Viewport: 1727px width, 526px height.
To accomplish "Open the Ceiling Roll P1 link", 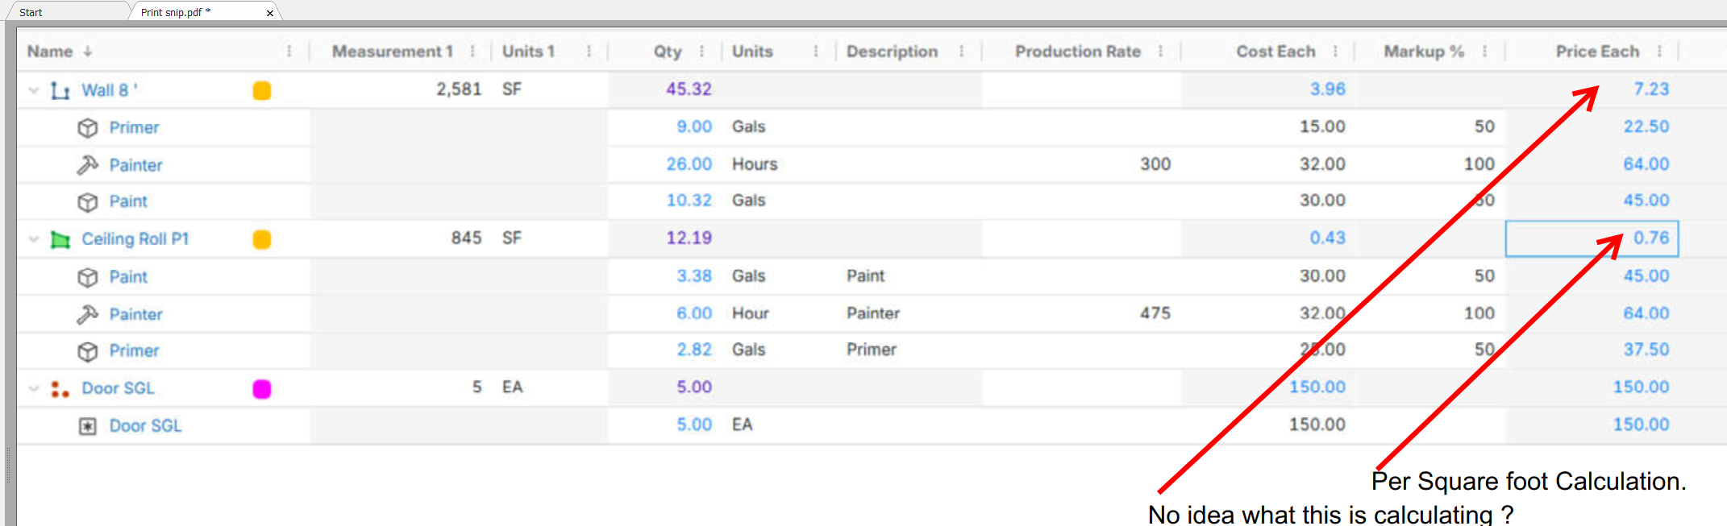I will [135, 239].
